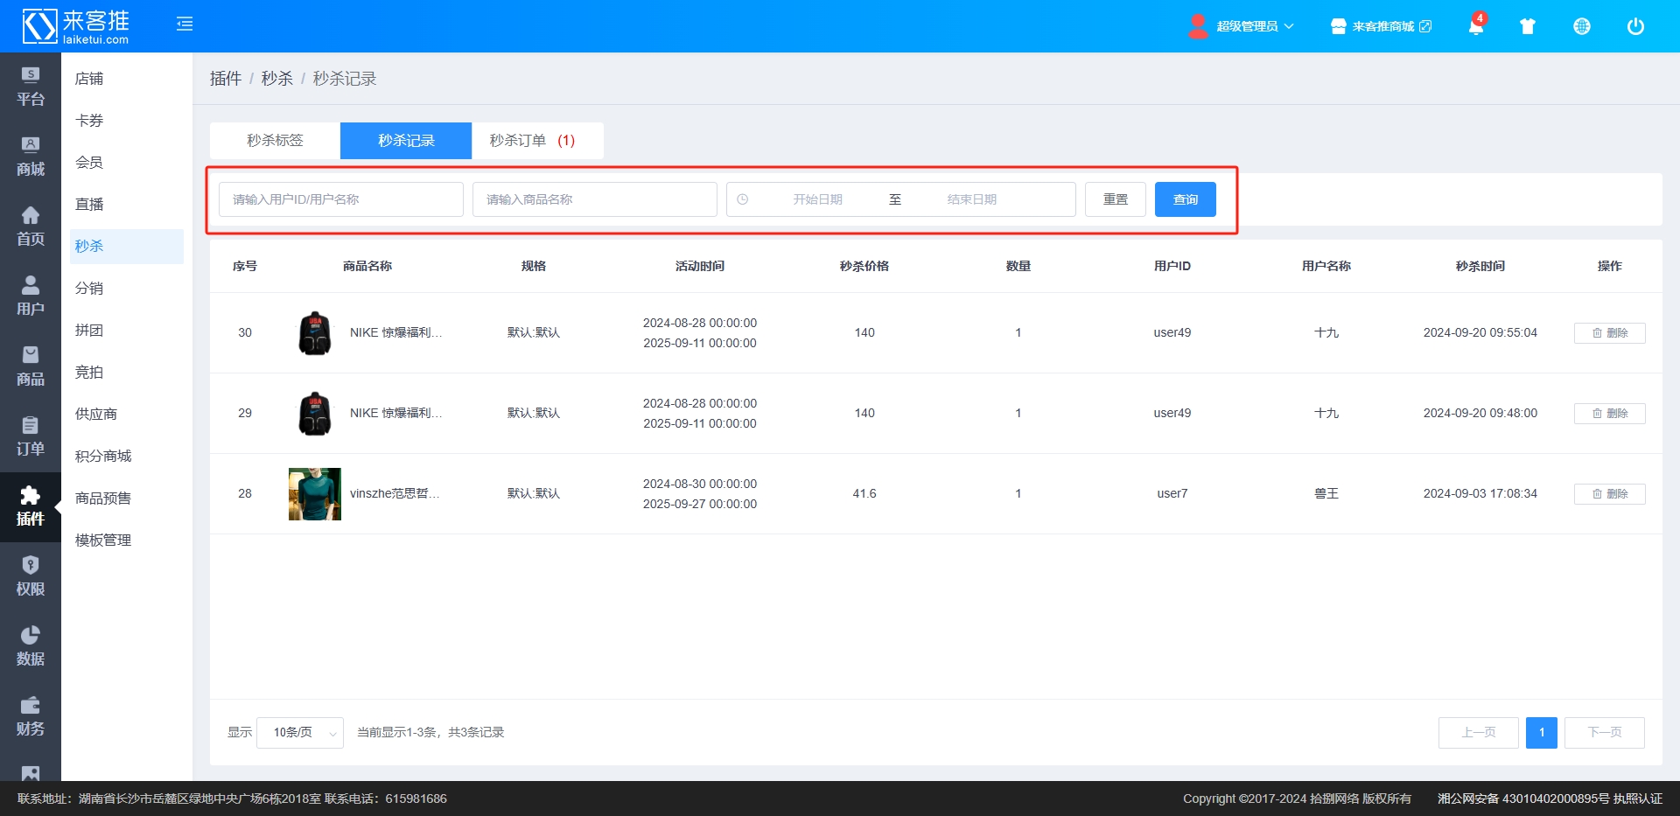
Task: Open the 商城 section in the sidebar
Action: (x=30, y=157)
